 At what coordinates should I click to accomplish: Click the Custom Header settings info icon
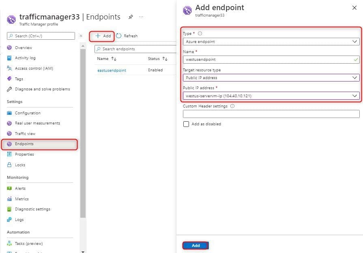pyautogui.click(x=232, y=106)
